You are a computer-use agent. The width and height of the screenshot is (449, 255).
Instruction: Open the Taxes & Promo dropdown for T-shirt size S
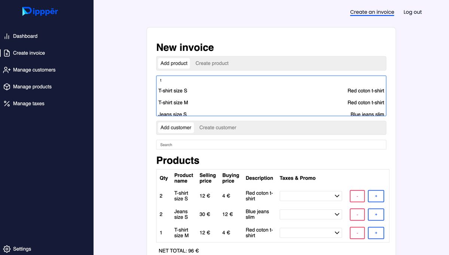pos(311,196)
